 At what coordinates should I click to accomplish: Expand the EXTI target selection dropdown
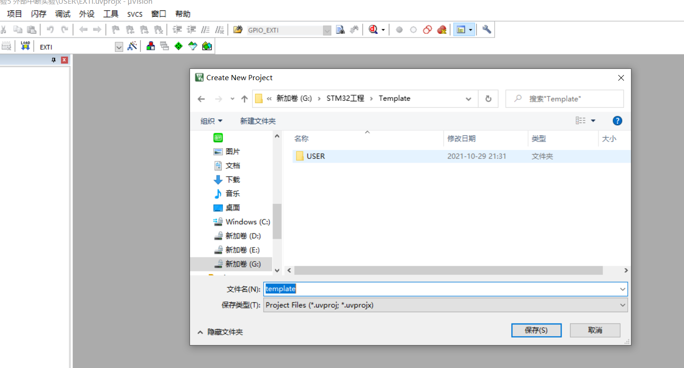tap(119, 47)
